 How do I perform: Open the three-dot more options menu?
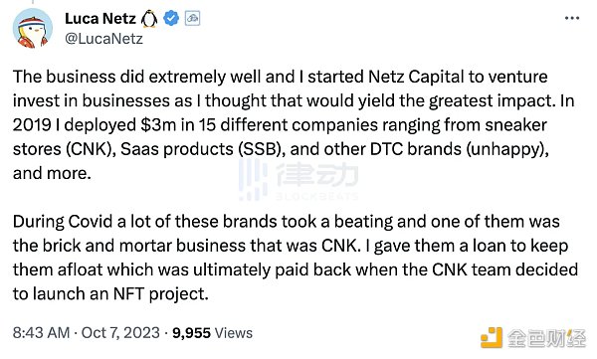click(x=572, y=18)
